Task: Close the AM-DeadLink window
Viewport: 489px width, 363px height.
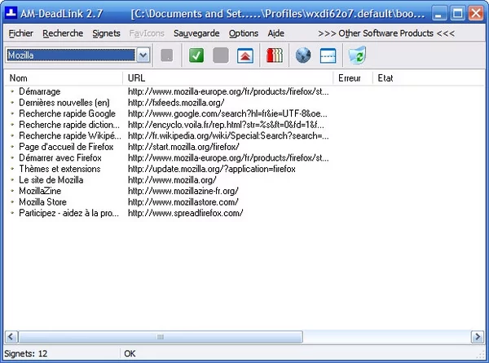Action: [x=476, y=13]
